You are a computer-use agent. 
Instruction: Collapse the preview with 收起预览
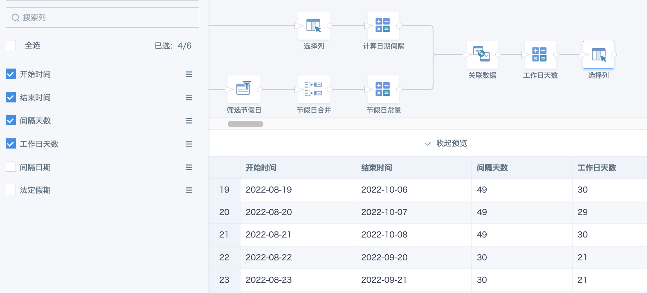click(446, 143)
